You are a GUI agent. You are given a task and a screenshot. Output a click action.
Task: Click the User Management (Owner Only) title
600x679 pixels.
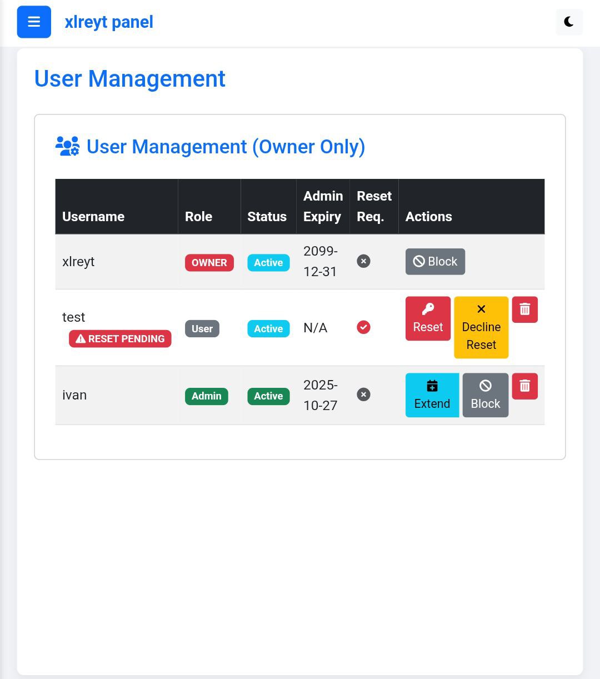tap(226, 147)
